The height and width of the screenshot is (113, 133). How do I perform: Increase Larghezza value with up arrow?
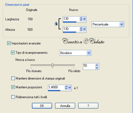coord(81,18)
